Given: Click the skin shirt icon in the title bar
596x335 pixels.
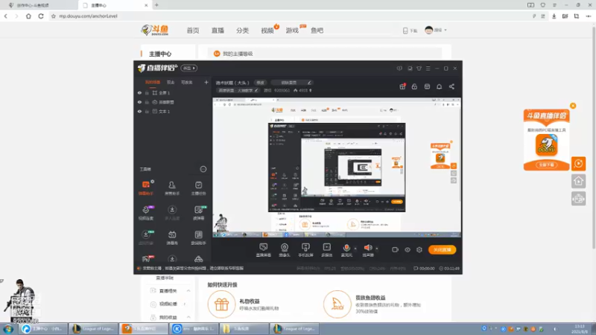Looking at the screenshot, I should pyautogui.click(x=419, y=68).
